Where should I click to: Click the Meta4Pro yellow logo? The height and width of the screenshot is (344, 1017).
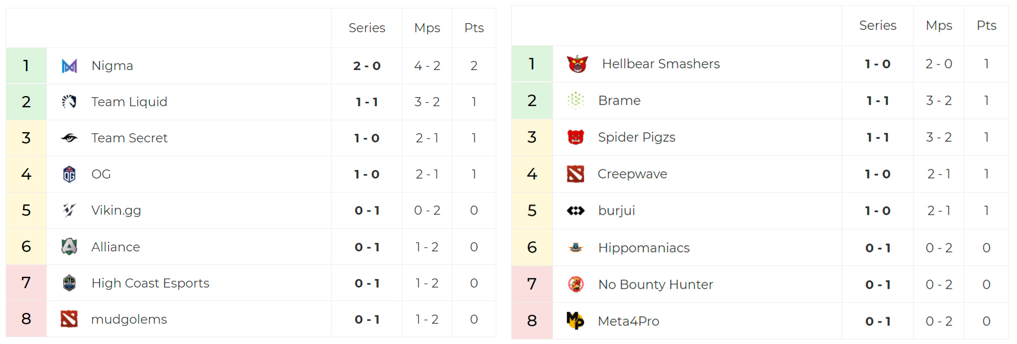point(575,320)
